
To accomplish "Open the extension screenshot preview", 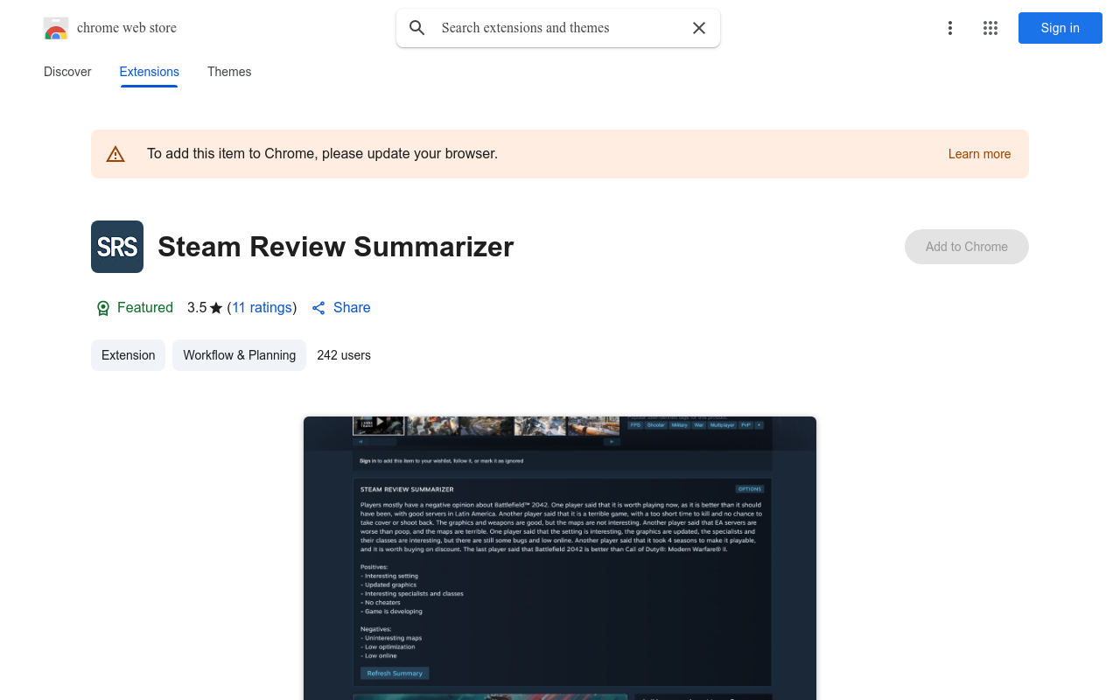I will pos(560,558).
